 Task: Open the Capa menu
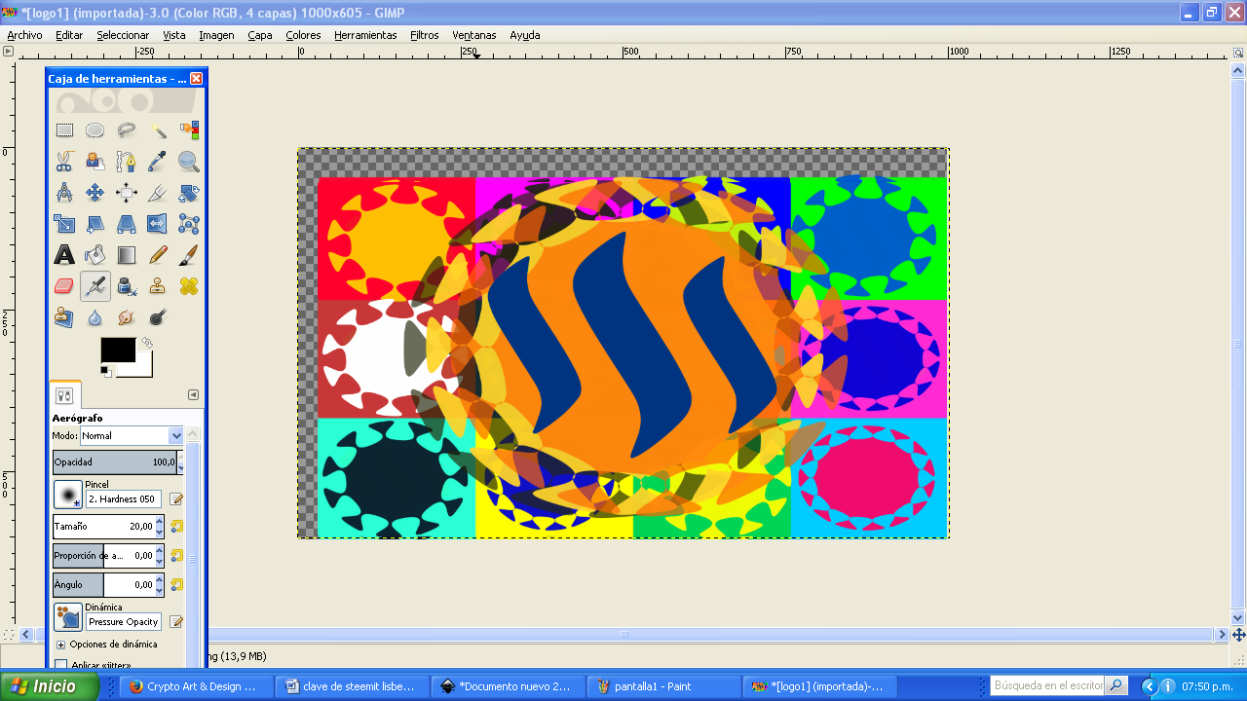tap(259, 34)
